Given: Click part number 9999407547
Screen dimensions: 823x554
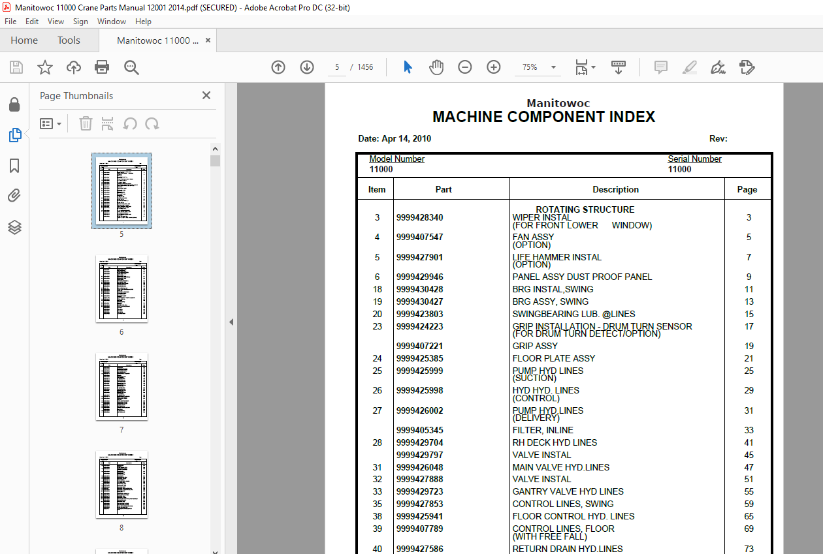Looking at the screenshot, I should [419, 237].
